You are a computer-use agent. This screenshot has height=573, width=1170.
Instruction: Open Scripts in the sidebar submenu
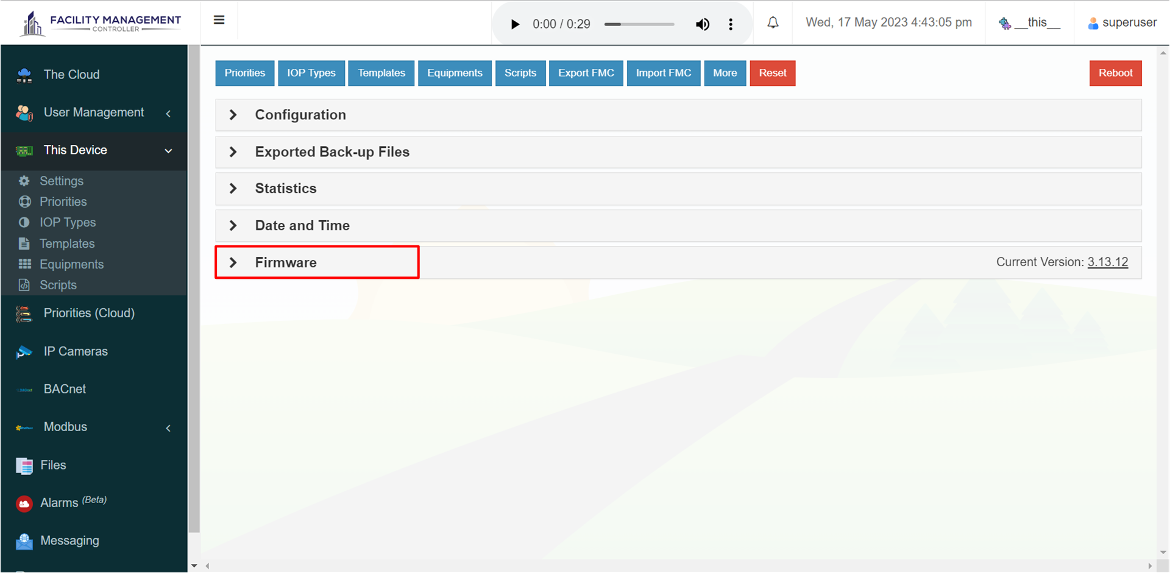pyautogui.click(x=58, y=285)
